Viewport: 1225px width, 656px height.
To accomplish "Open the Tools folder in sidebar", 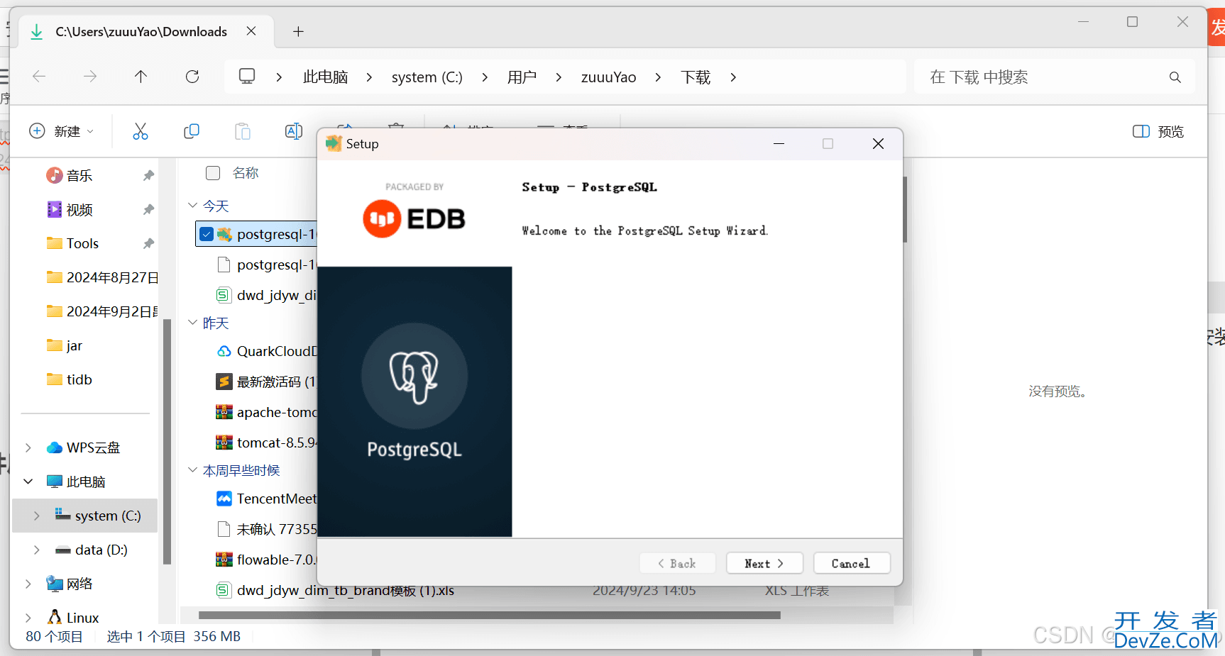I will coord(82,243).
